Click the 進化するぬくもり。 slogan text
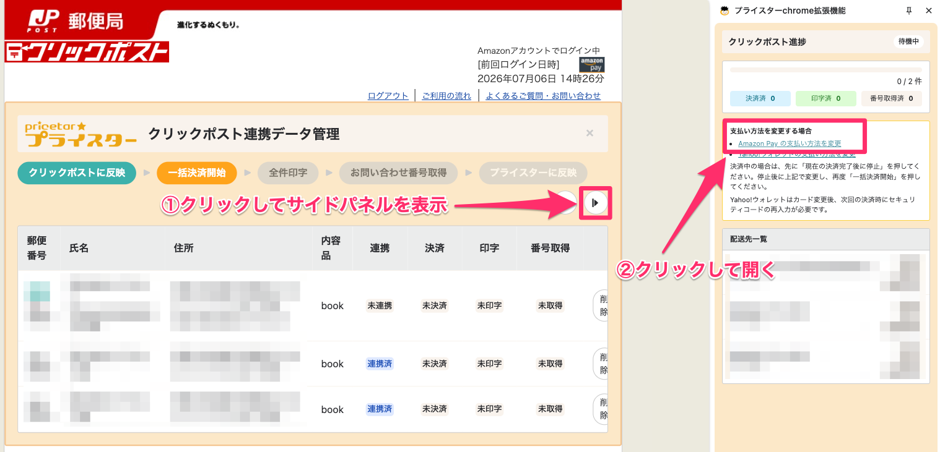 pos(208,25)
